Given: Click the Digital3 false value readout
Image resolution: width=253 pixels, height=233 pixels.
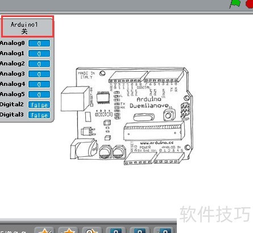Looking at the screenshot, I should tap(39, 115).
